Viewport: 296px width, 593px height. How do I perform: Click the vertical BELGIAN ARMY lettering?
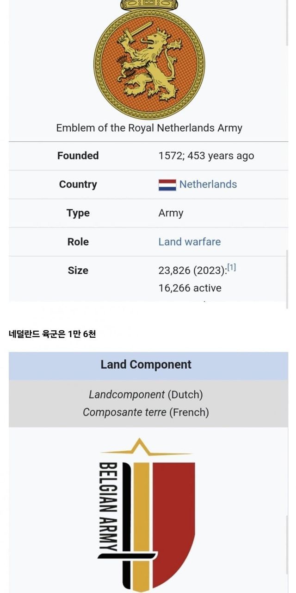(108, 506)
